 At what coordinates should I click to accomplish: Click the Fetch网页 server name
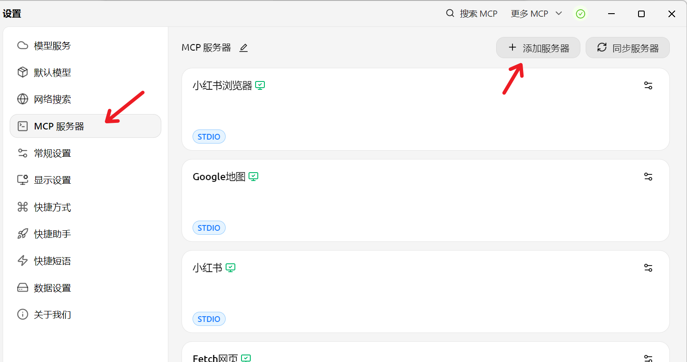tap(215, 358)
